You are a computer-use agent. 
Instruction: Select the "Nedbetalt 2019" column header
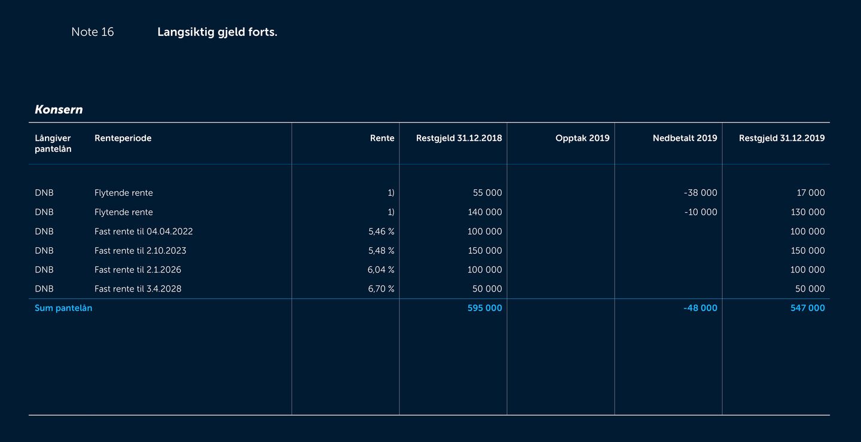(x=685, y=138)
